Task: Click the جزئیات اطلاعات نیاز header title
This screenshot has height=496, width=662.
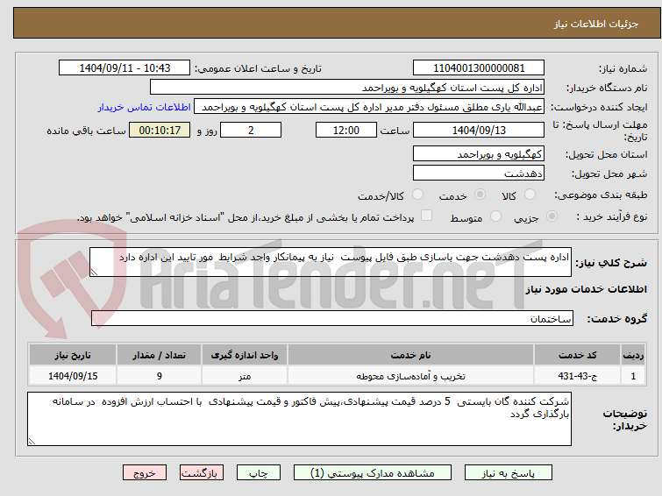Action: 595,24
